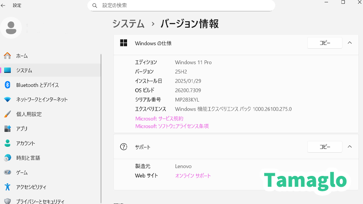Collapse the サポート section chevron
The width and height of the screenshot is (363, 204).
click(349, 147)
